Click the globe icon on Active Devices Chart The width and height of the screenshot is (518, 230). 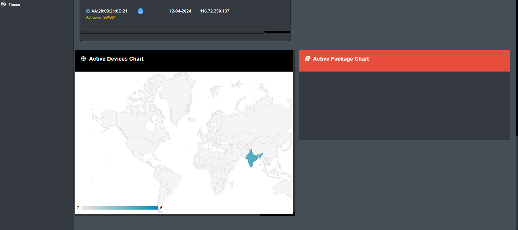[83, 58]
